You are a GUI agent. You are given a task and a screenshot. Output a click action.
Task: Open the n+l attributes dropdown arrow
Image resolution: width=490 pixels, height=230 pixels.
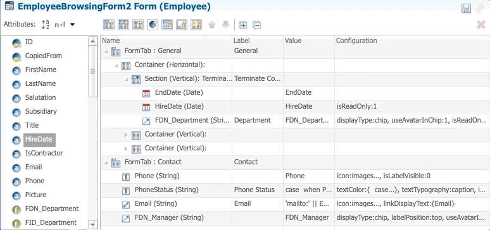(x=73, y=25)
